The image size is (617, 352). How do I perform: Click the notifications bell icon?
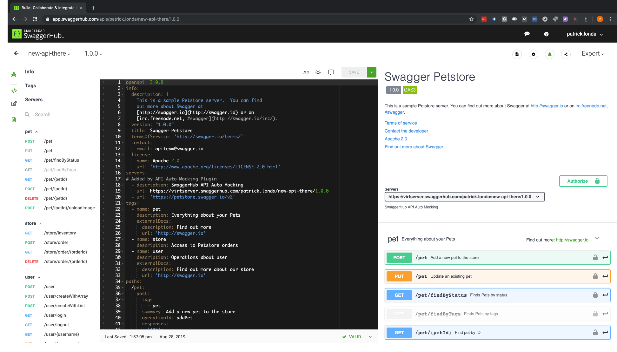click(x=550, y=54)
